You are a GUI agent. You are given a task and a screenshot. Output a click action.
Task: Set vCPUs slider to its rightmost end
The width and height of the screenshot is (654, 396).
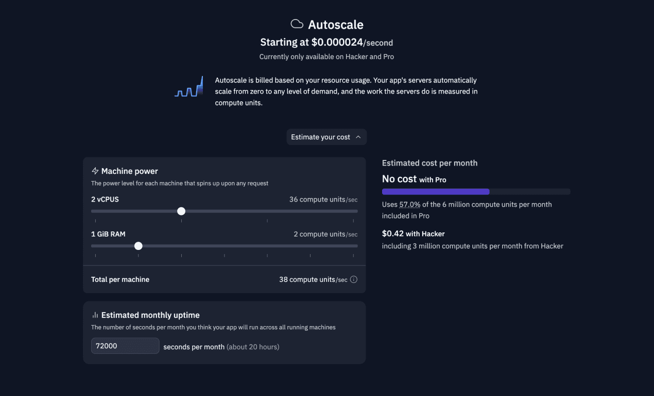click(356, 211)
